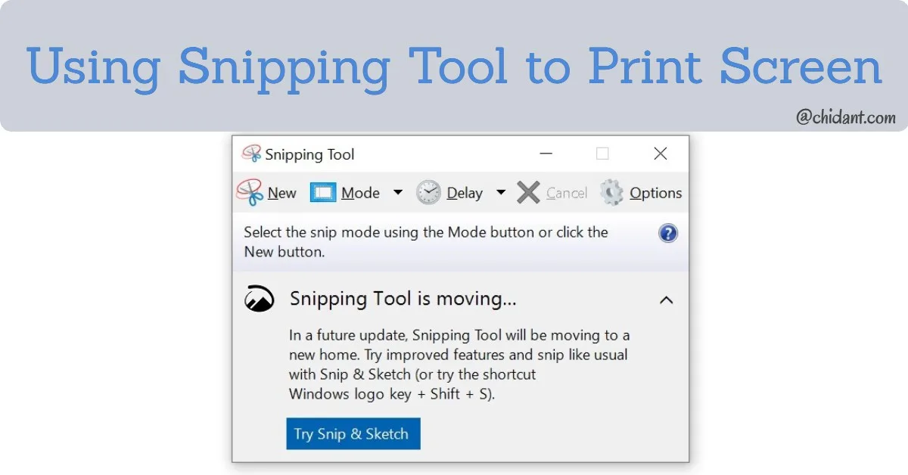Click the Mode rectangle icon
The height and width of the screenshot is (475, 908).
coord(323,193)
